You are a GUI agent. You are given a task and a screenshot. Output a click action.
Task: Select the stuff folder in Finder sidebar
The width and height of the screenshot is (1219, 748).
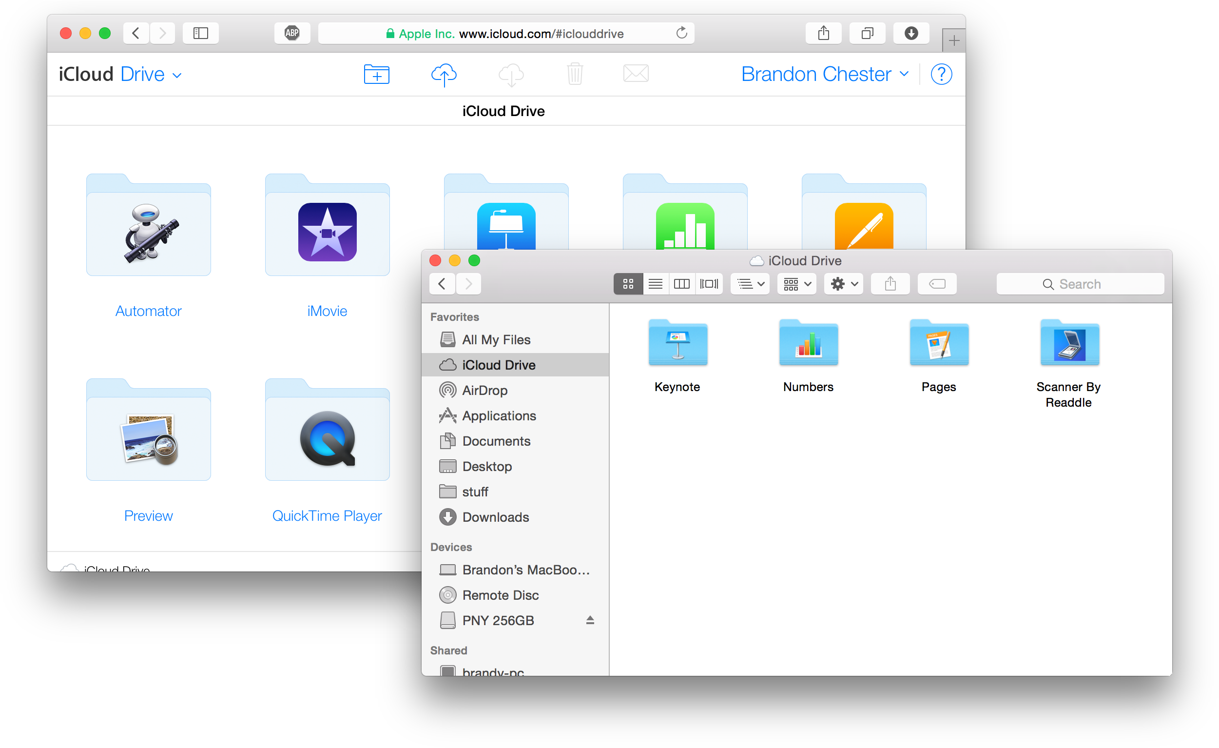(515, 492)
